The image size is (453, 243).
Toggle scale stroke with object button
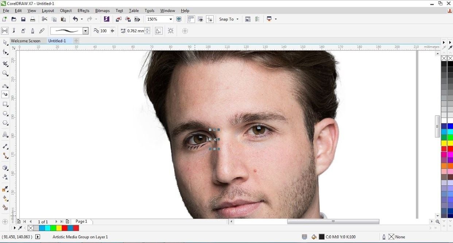(159, 31)
